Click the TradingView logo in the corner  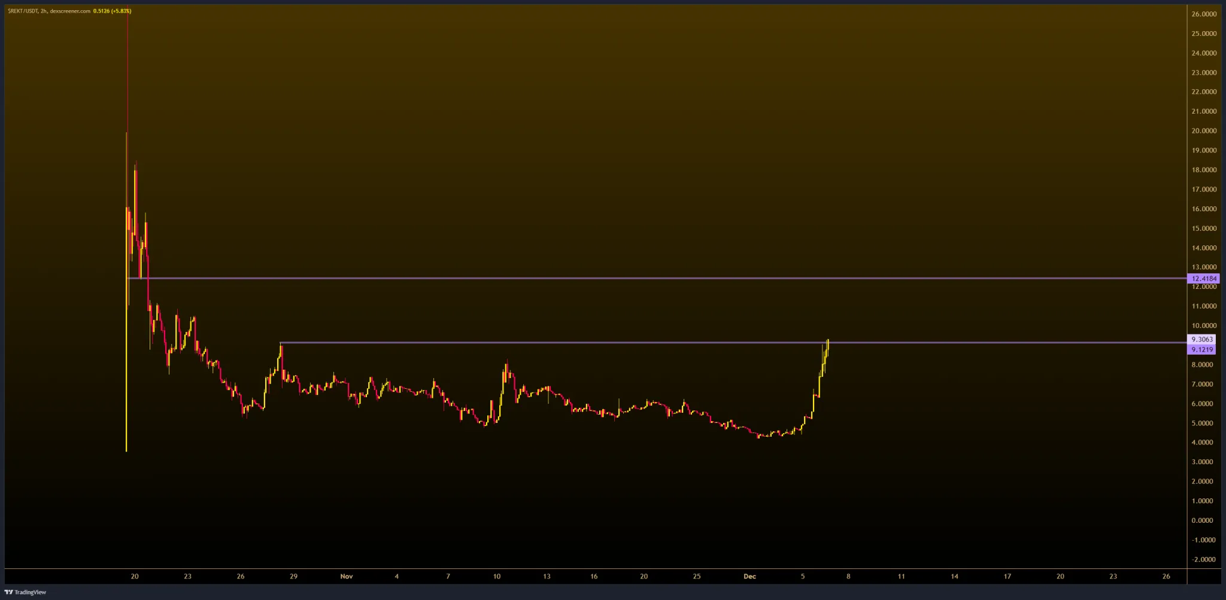click(x=25, y=592)
